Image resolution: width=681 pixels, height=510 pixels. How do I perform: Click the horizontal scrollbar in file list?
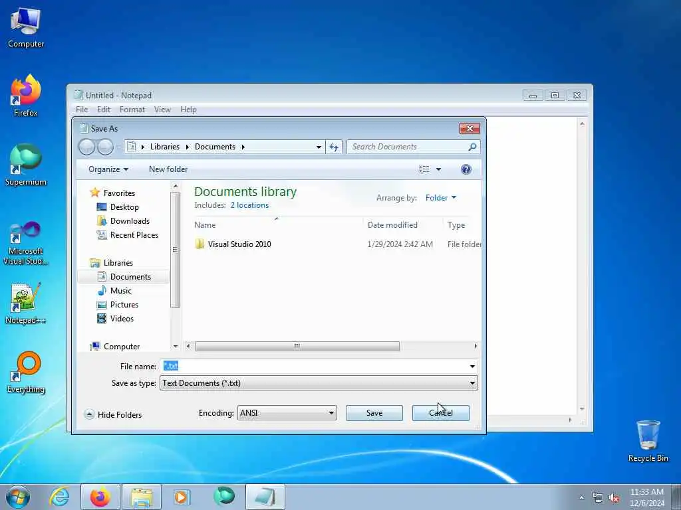click(x=297, y=346)
